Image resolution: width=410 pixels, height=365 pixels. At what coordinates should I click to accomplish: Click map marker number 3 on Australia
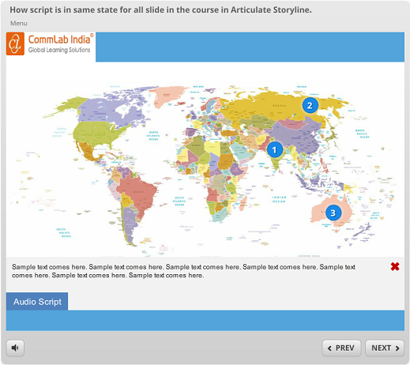(333, 213)
